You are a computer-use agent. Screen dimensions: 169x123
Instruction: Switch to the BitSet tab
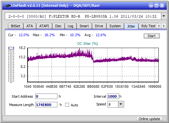15,26
